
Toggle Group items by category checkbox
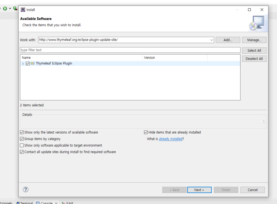pos(22,139)
